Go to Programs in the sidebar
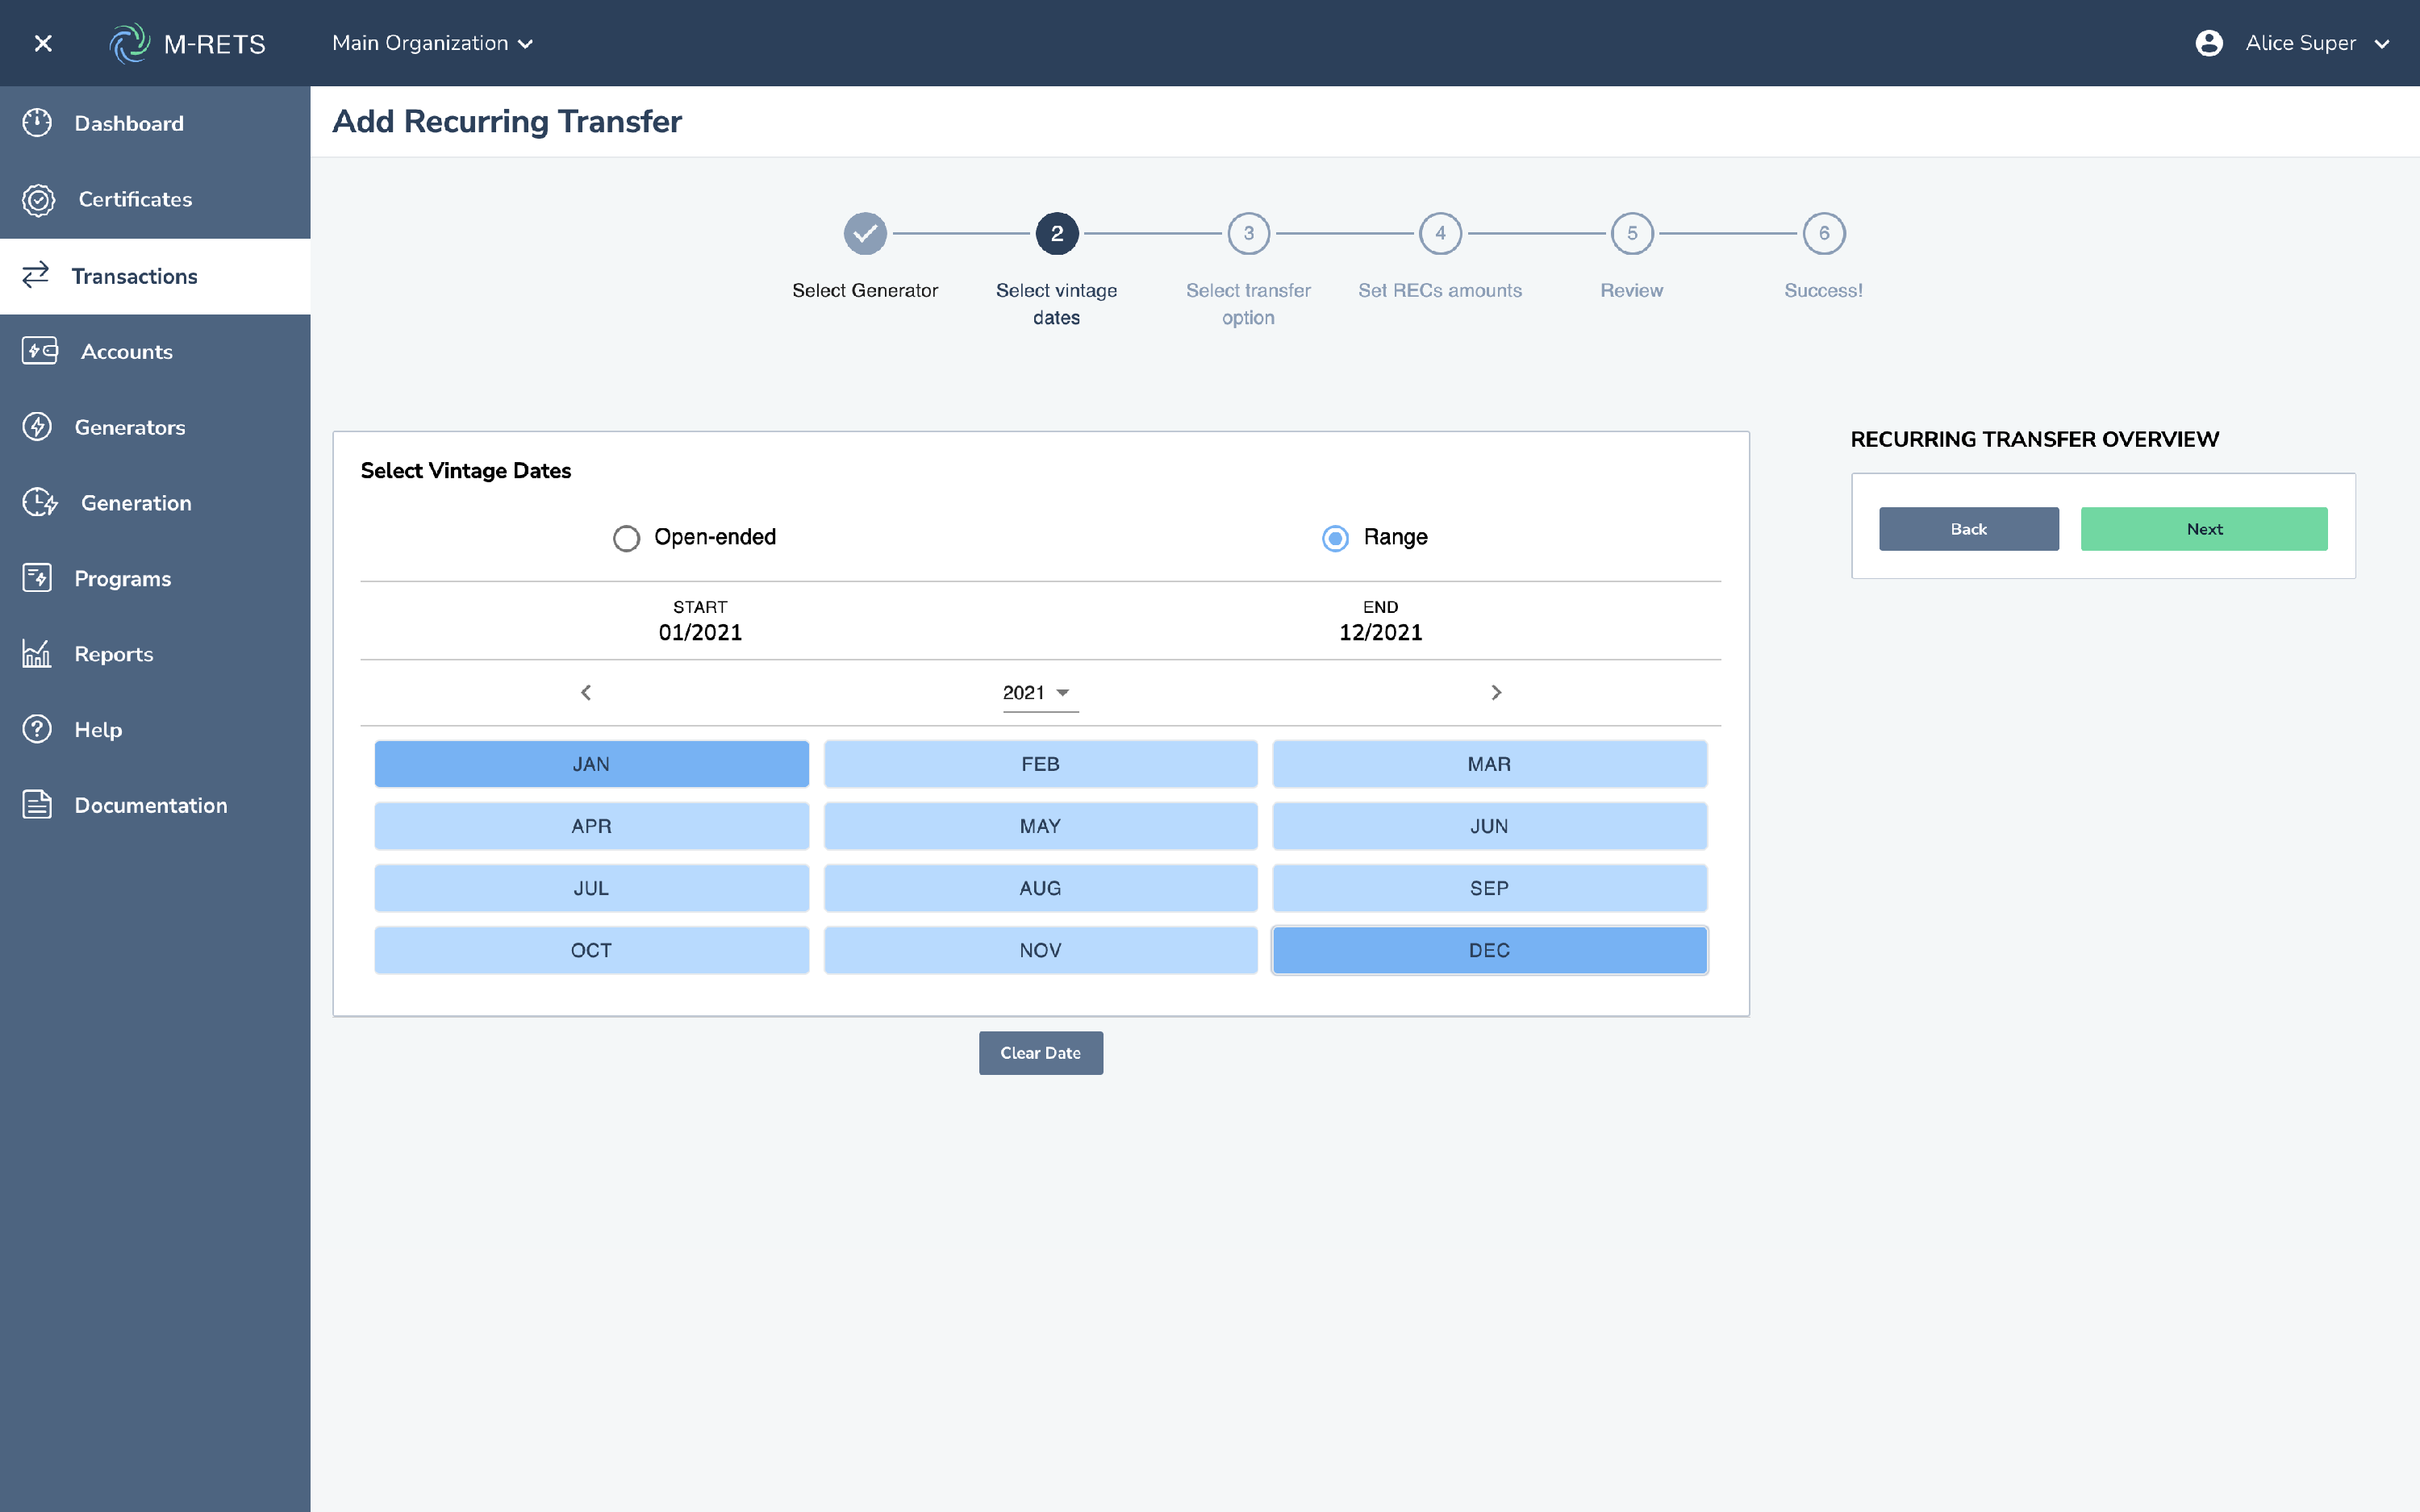This screenshot has height=1512, width=2420. (122, 578)
